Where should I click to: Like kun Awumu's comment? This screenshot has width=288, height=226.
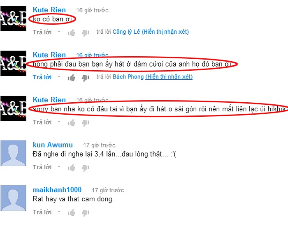pyautogui.click(x=72, y=168)
